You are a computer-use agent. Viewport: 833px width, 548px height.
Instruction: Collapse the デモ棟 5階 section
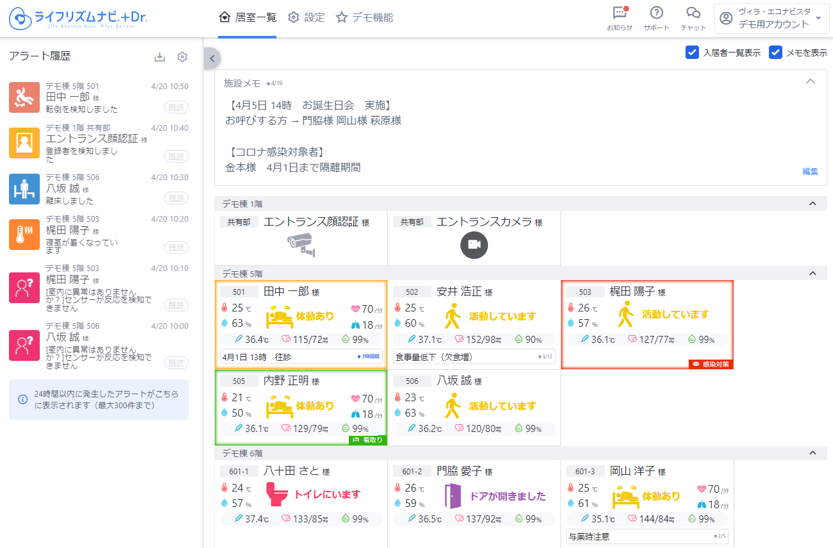(x=812, y=274)
